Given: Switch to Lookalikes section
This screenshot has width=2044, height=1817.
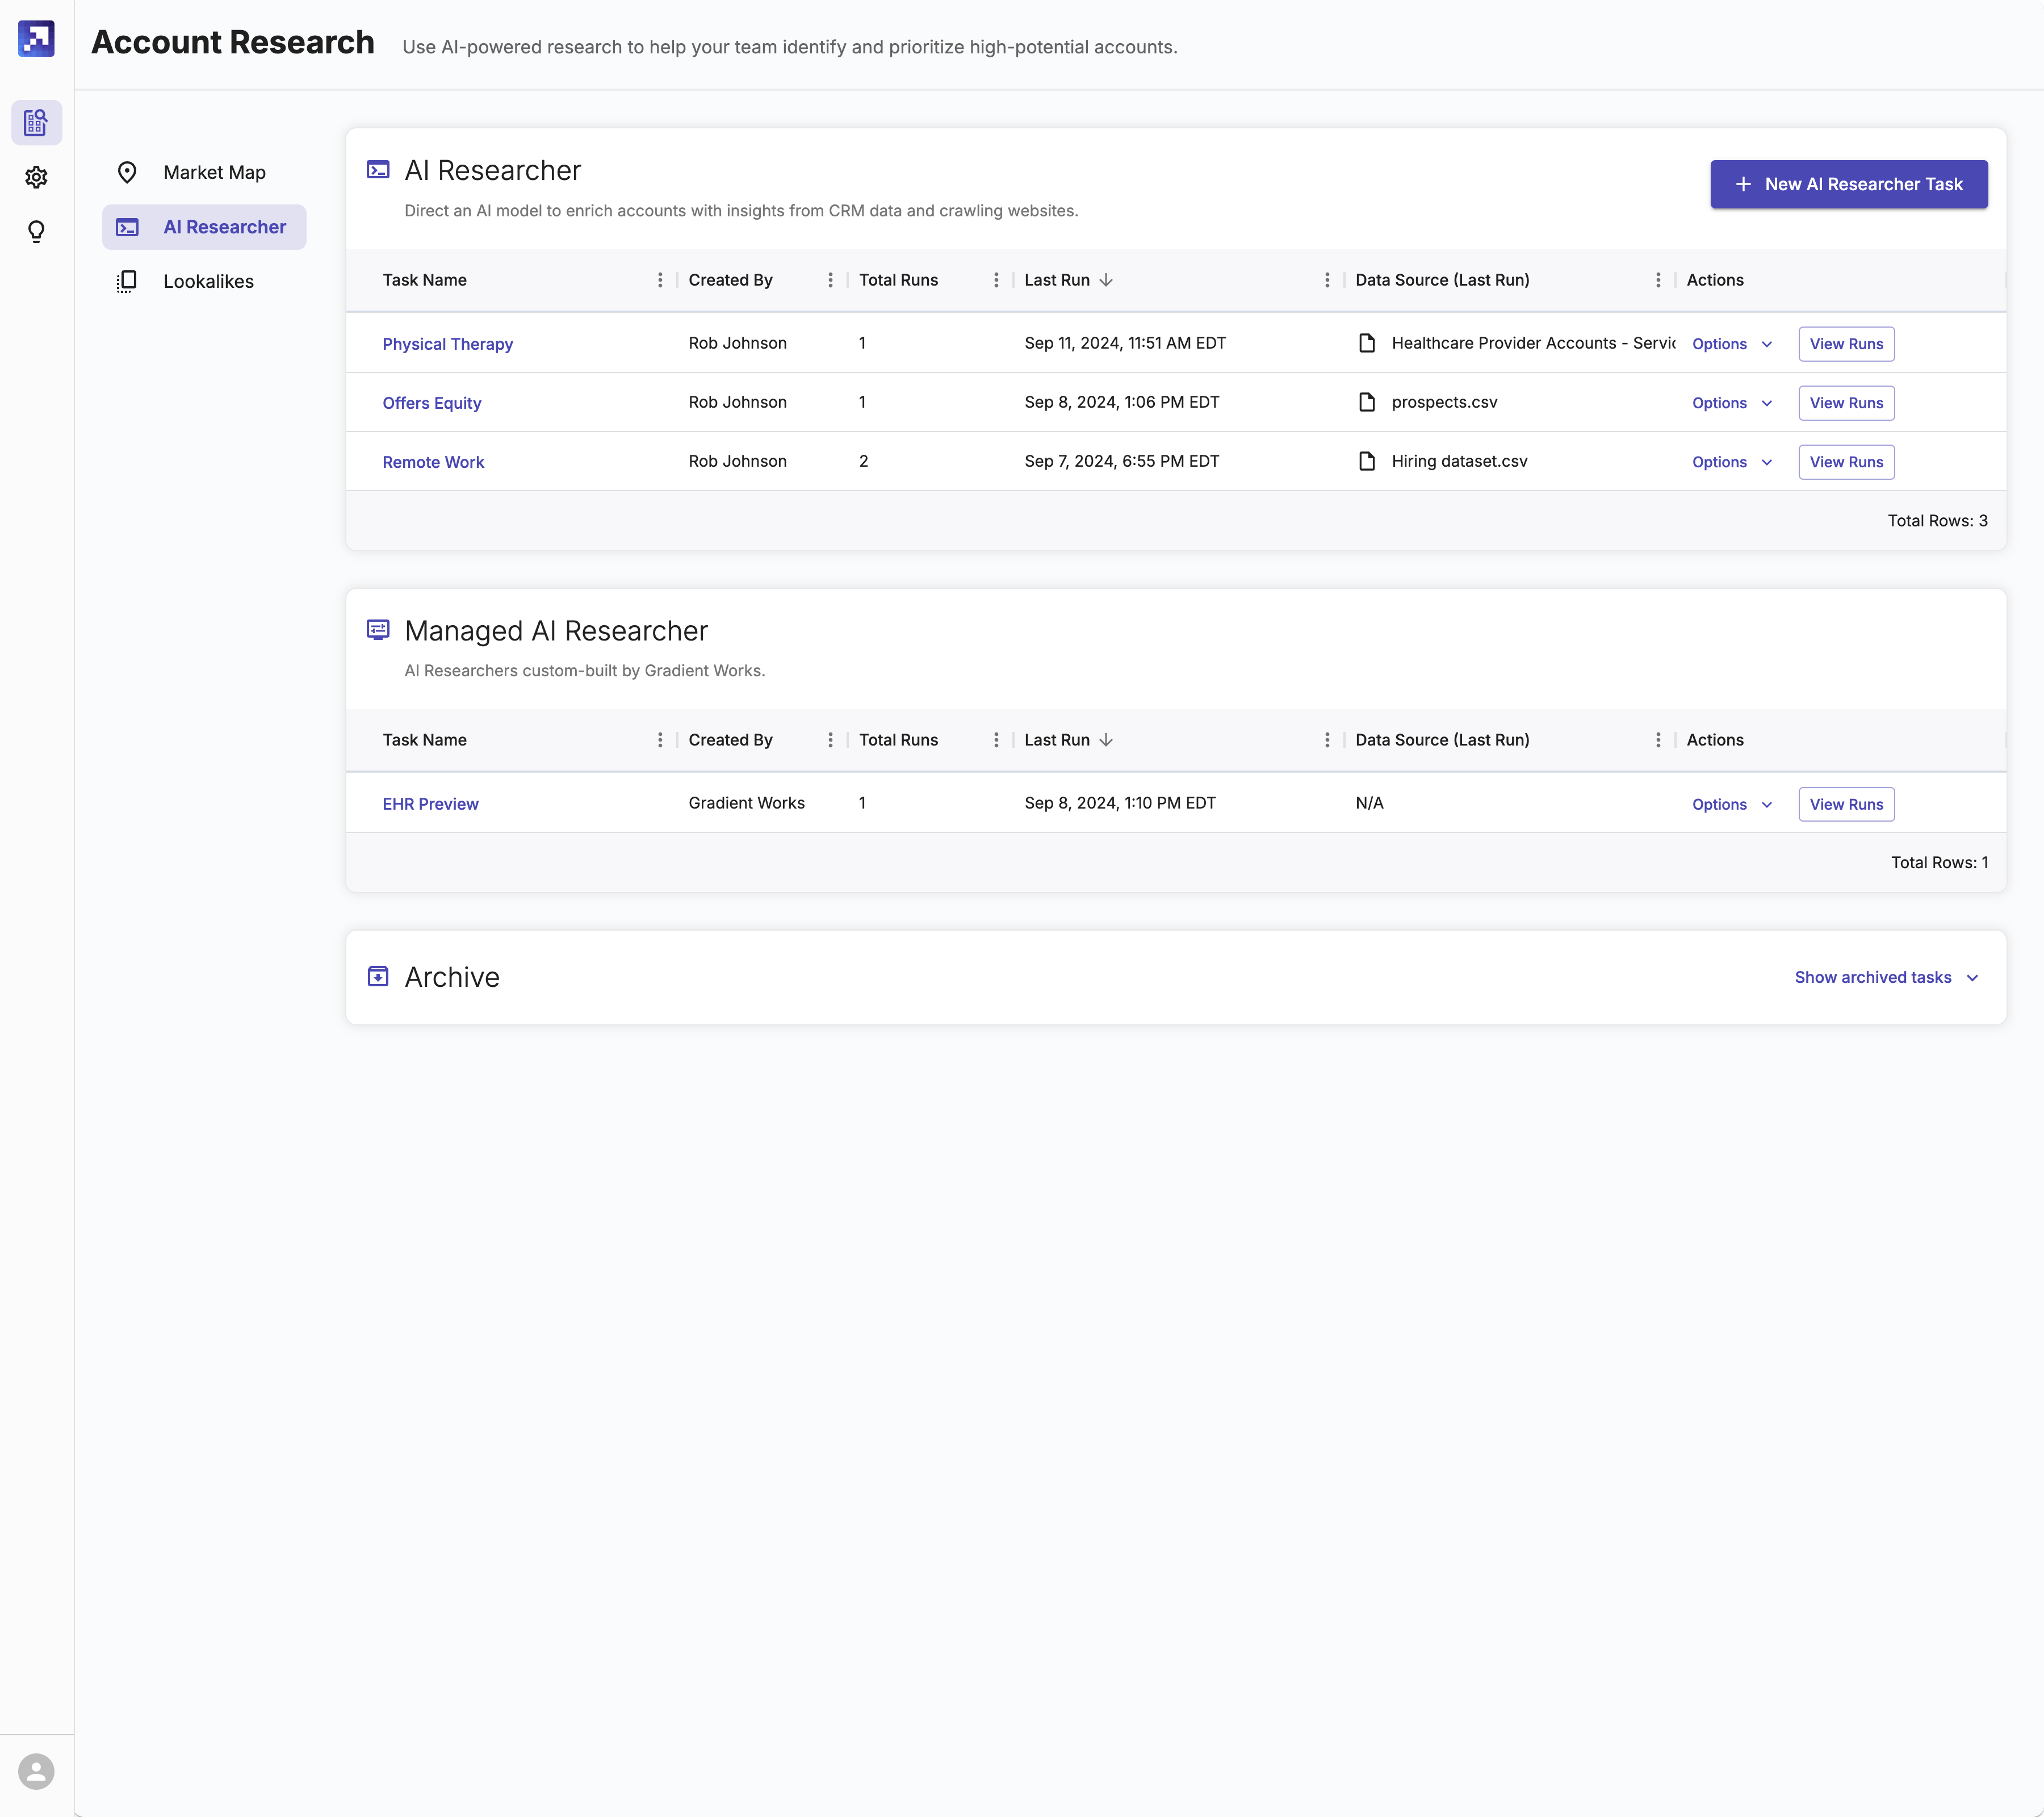Looking at the screenshot, I should coord(208,281).
